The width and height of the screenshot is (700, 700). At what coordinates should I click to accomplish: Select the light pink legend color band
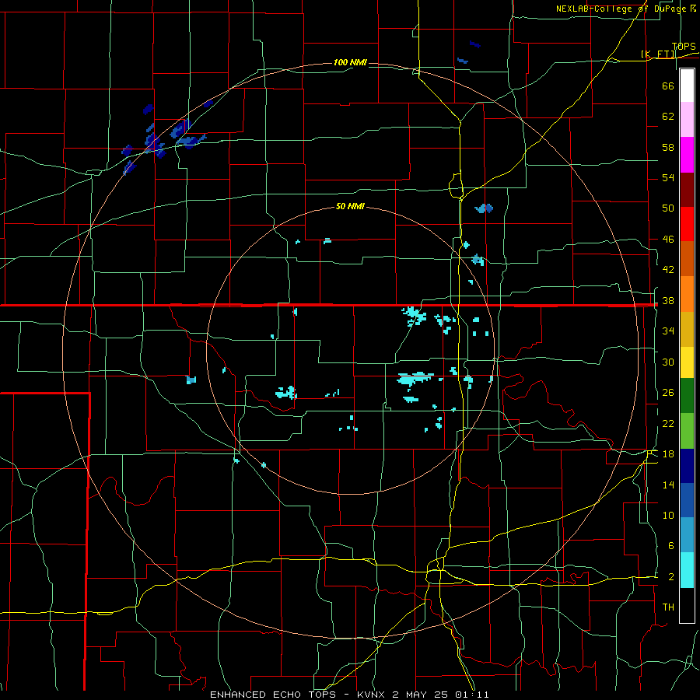687,120
